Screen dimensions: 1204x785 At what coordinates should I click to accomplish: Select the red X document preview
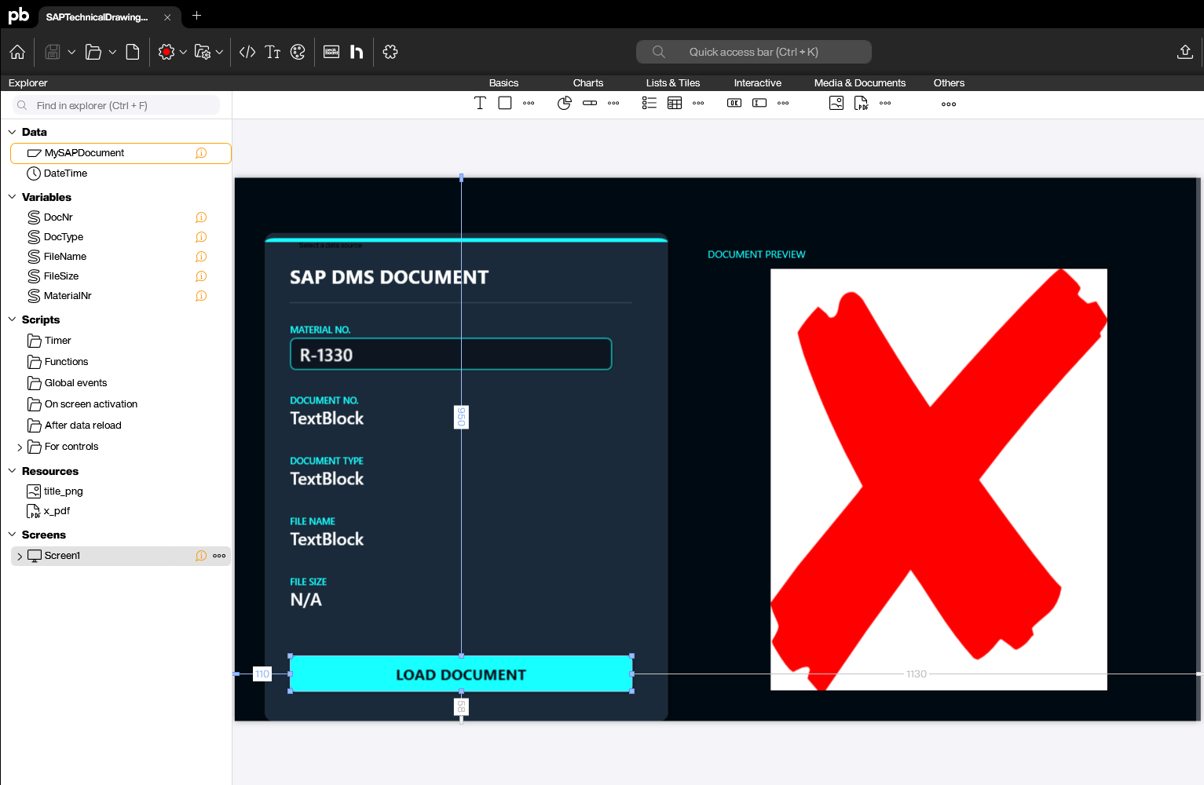939,480
